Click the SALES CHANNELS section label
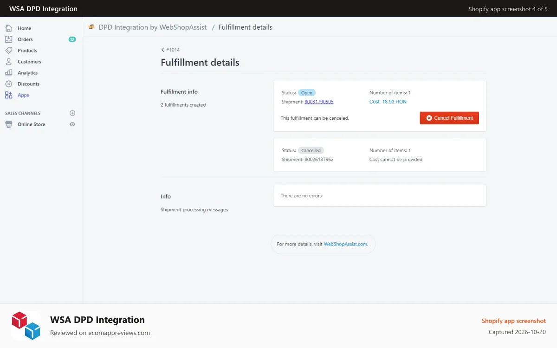 pyautogui.click(x=23, y=113)
